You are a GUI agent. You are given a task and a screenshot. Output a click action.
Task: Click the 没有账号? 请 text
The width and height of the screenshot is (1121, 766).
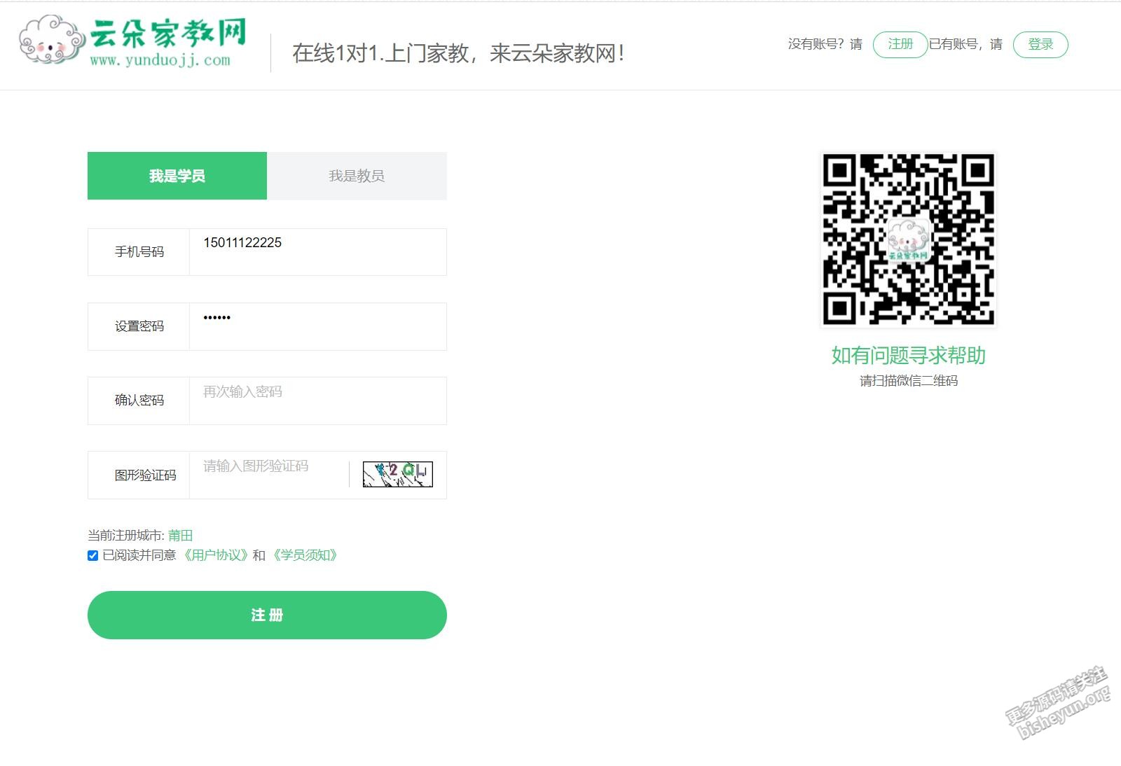pos(825,44)
